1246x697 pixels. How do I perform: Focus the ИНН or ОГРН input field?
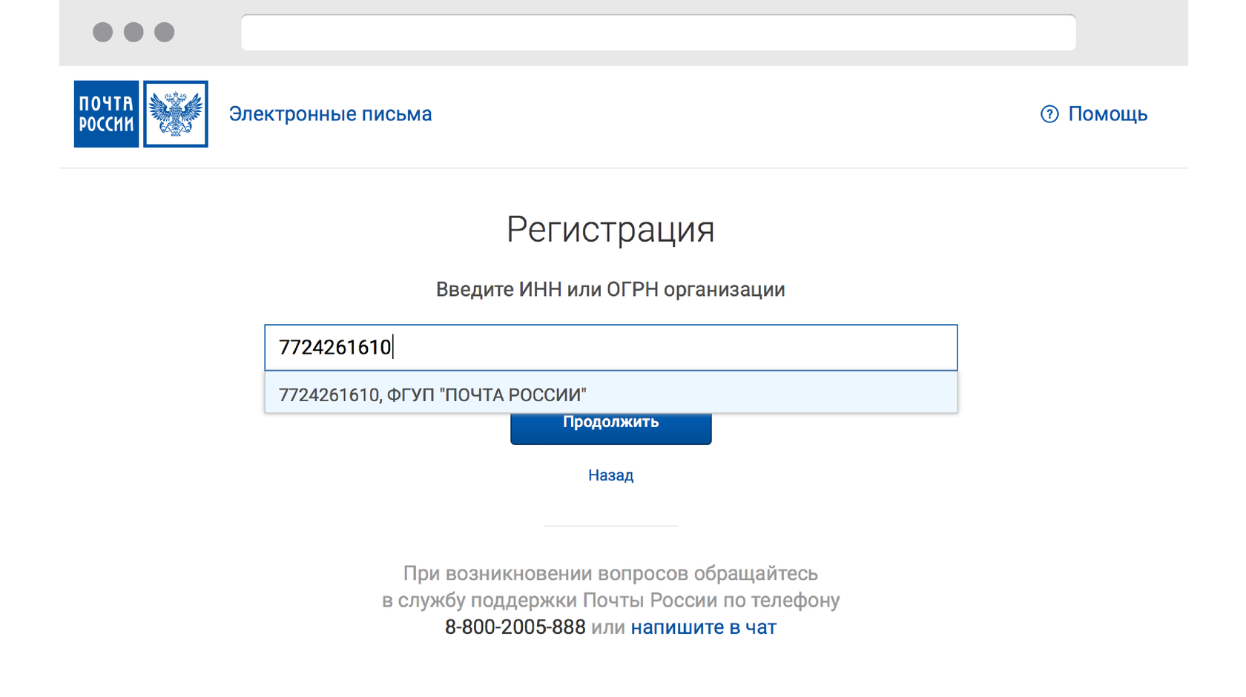[x=667, y=347]
